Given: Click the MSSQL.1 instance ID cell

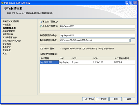Looking at the screenshot, I should pyautogui.click(x=124, y=62).
